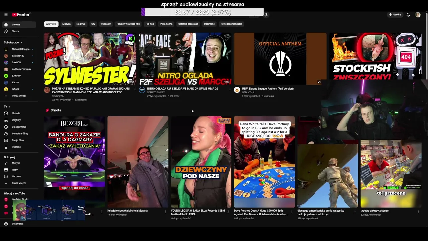428x241 pixels.
Task: Open POŻAR NA STREAMIE video title link
Action: coord(91,90)
